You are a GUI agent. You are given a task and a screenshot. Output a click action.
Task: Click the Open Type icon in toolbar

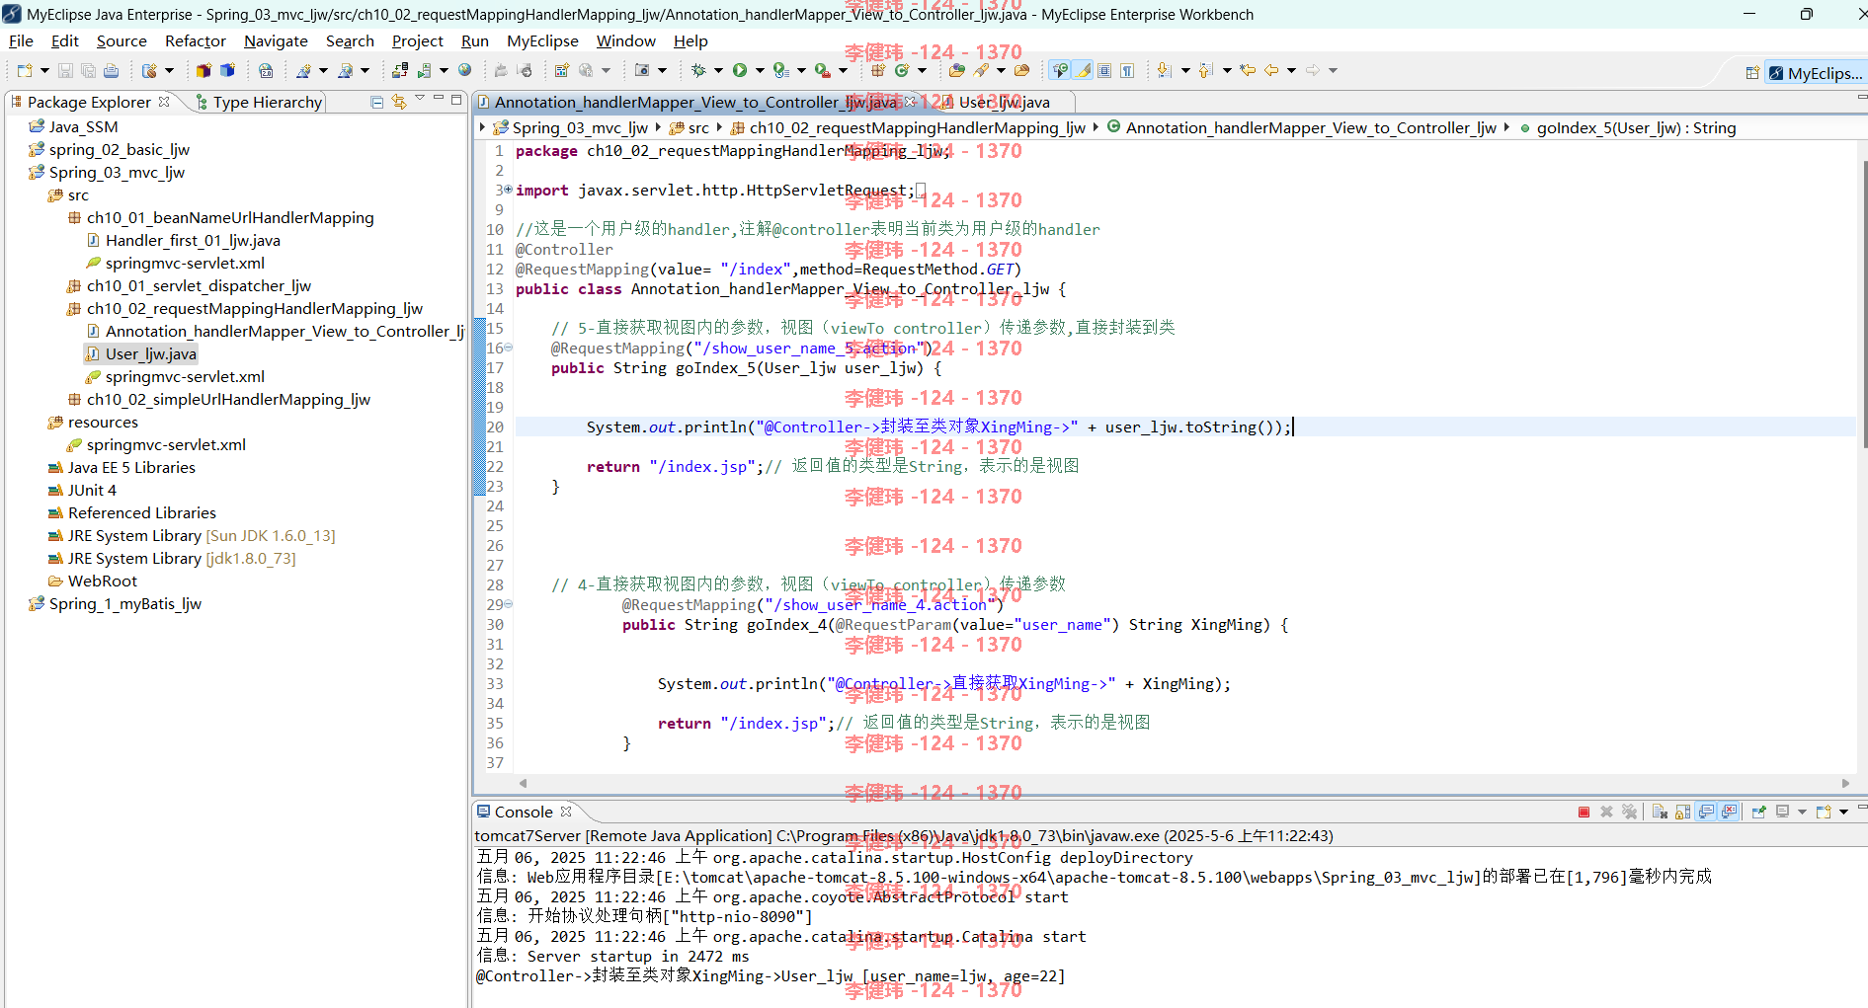point(957,70)
